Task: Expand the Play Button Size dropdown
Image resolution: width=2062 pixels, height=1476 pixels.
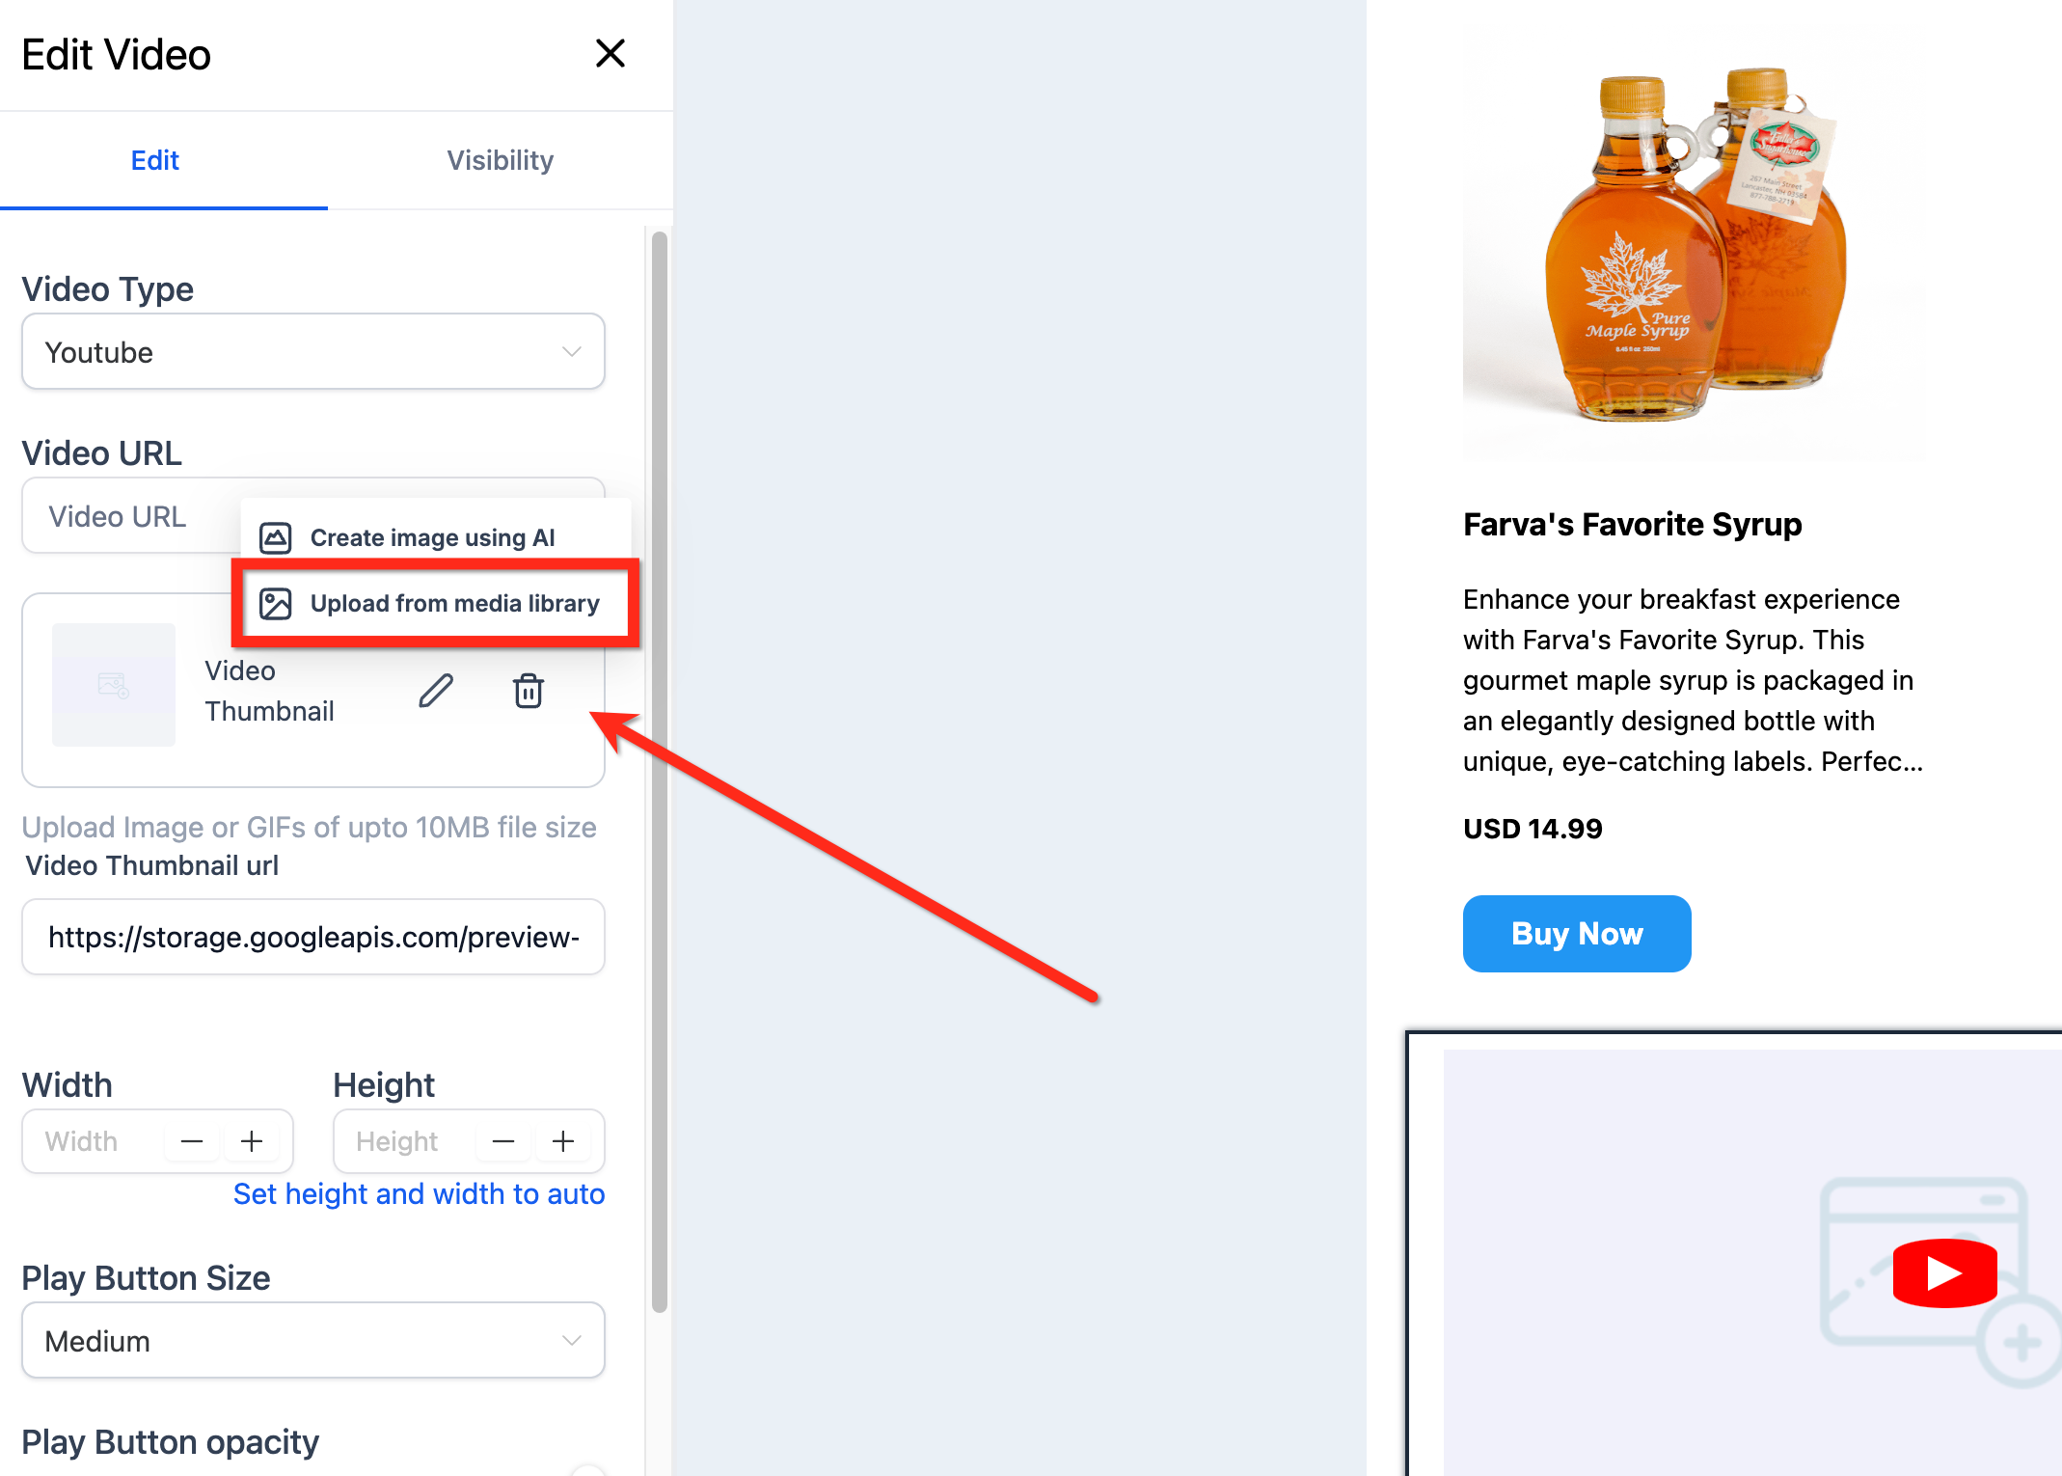Action: (x=313, y=1341)
